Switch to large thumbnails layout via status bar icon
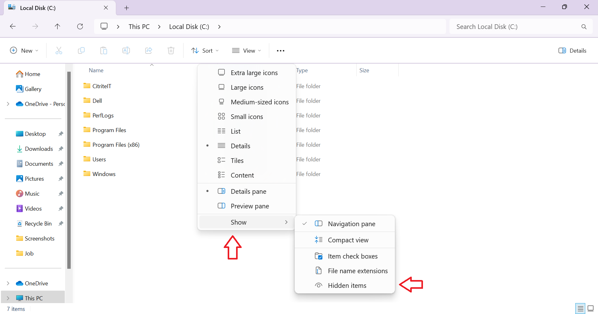Image resolution: width=598 pixels, height=314 pixels. pos(591,308)
